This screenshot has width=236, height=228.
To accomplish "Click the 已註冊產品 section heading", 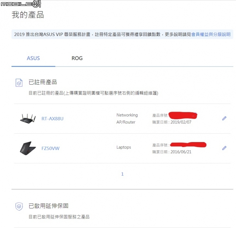I will [43, 82].
